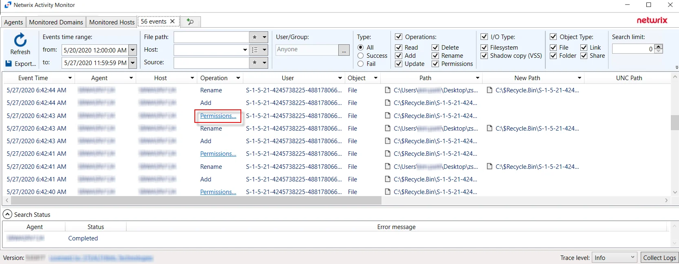Open the Object column filter arrow
679x264 pixels.
point(376,78)
